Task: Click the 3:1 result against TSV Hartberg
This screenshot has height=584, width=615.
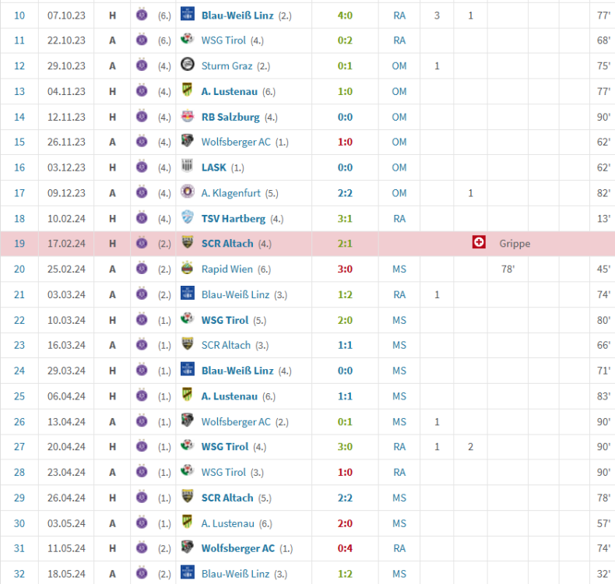Action: [x=345, y=218]
